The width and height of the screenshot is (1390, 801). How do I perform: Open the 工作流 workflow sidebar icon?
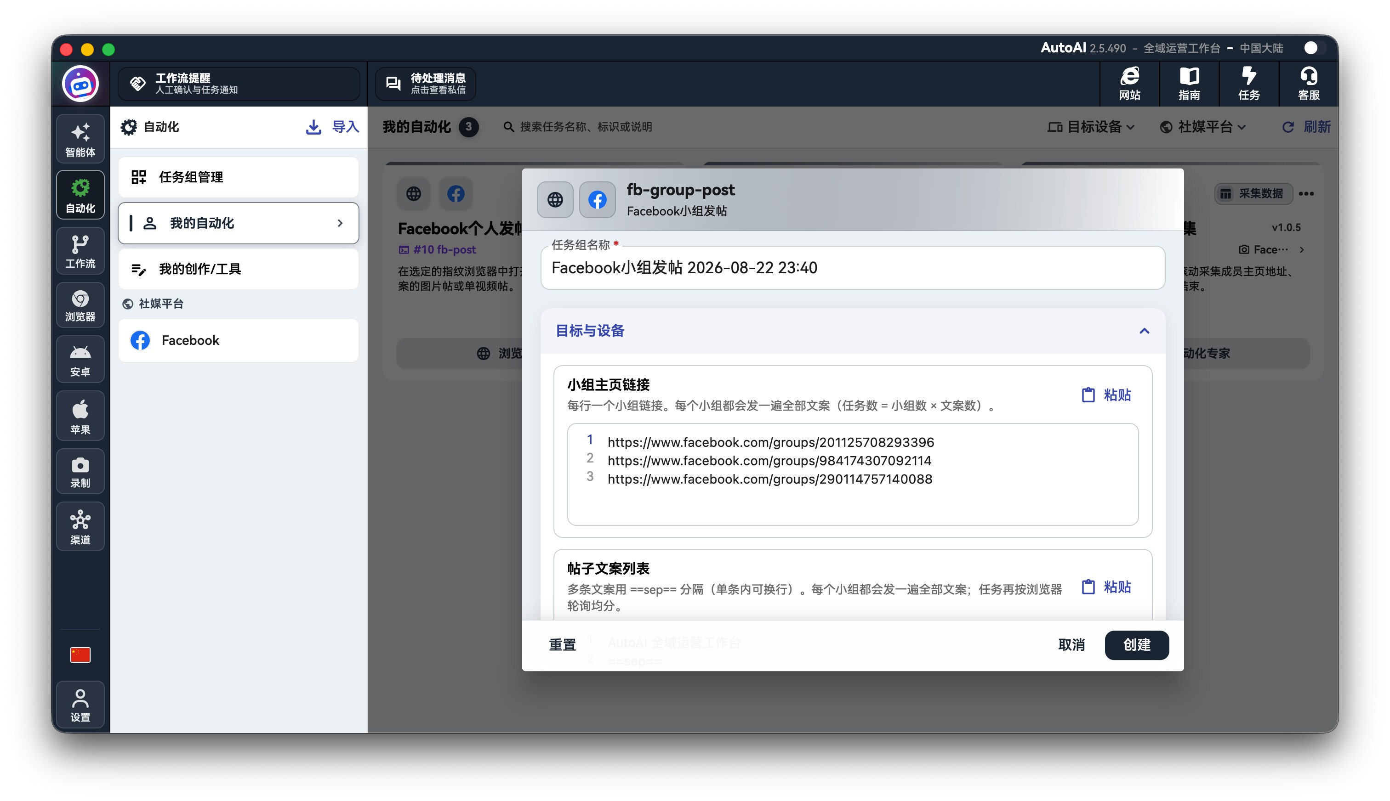click(80, 251)
